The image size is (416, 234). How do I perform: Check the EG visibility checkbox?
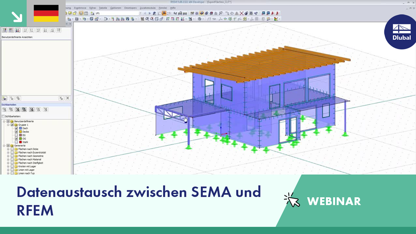(16, 135)
